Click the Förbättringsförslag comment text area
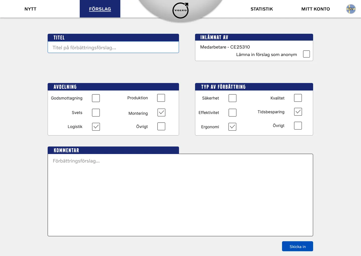361x256 pixels. pyautogui.click(x=180, y=195)
